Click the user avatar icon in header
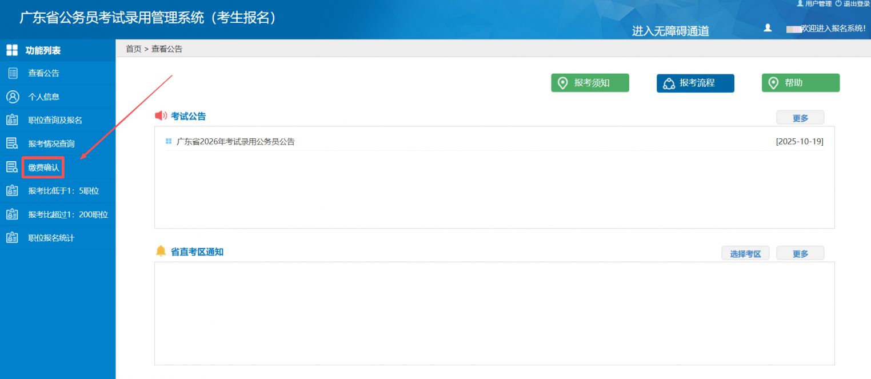The image size is (871, 379). tap(768, 28)
